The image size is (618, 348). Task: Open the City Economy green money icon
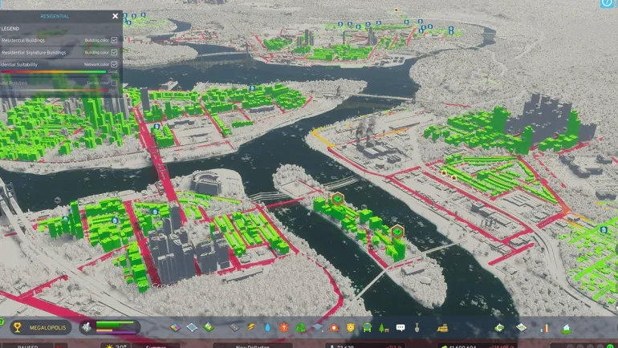pyautogui.click(x=499, y=327)
